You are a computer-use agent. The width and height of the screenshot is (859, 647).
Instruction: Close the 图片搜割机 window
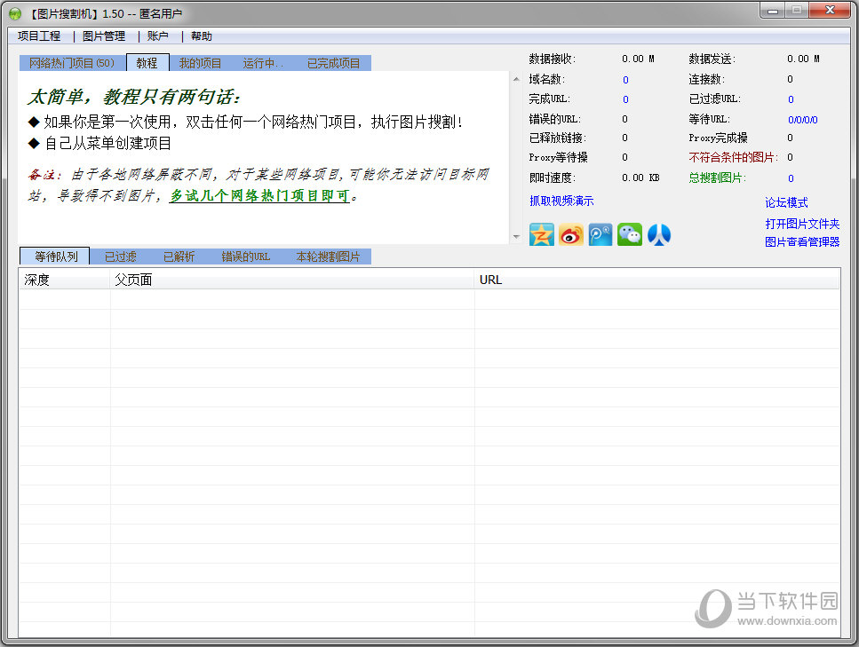point(830,11)
